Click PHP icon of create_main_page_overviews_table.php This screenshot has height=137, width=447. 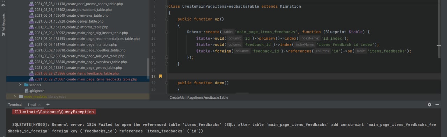[31, 62]
